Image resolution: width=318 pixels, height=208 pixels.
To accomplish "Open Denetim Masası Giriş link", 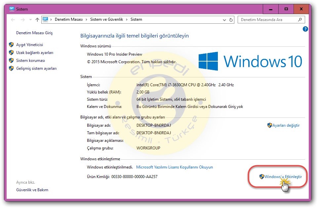I will coord(34,33).
